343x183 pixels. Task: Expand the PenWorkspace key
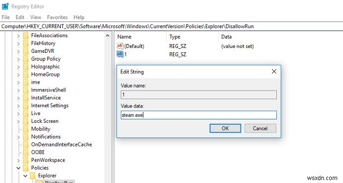19,160
